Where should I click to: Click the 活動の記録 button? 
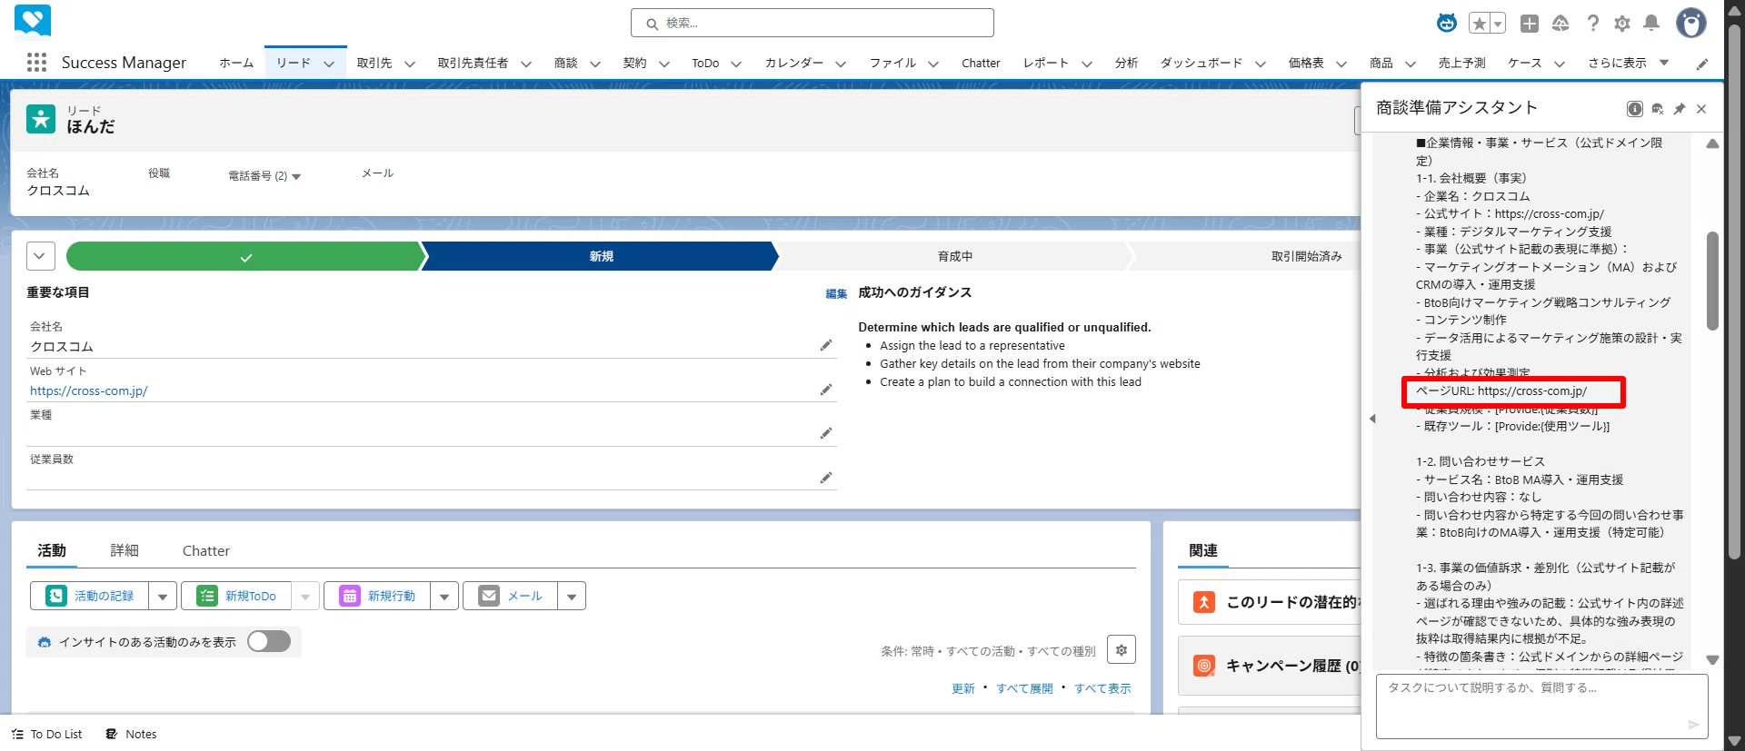[90, 596]
